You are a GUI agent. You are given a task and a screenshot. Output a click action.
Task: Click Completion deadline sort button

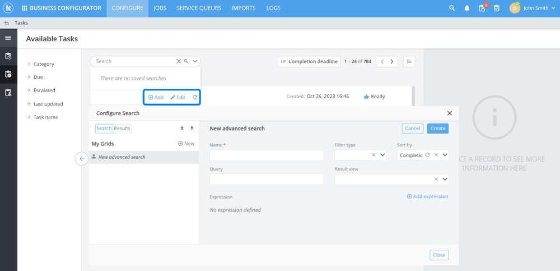(x=309, y=61)
